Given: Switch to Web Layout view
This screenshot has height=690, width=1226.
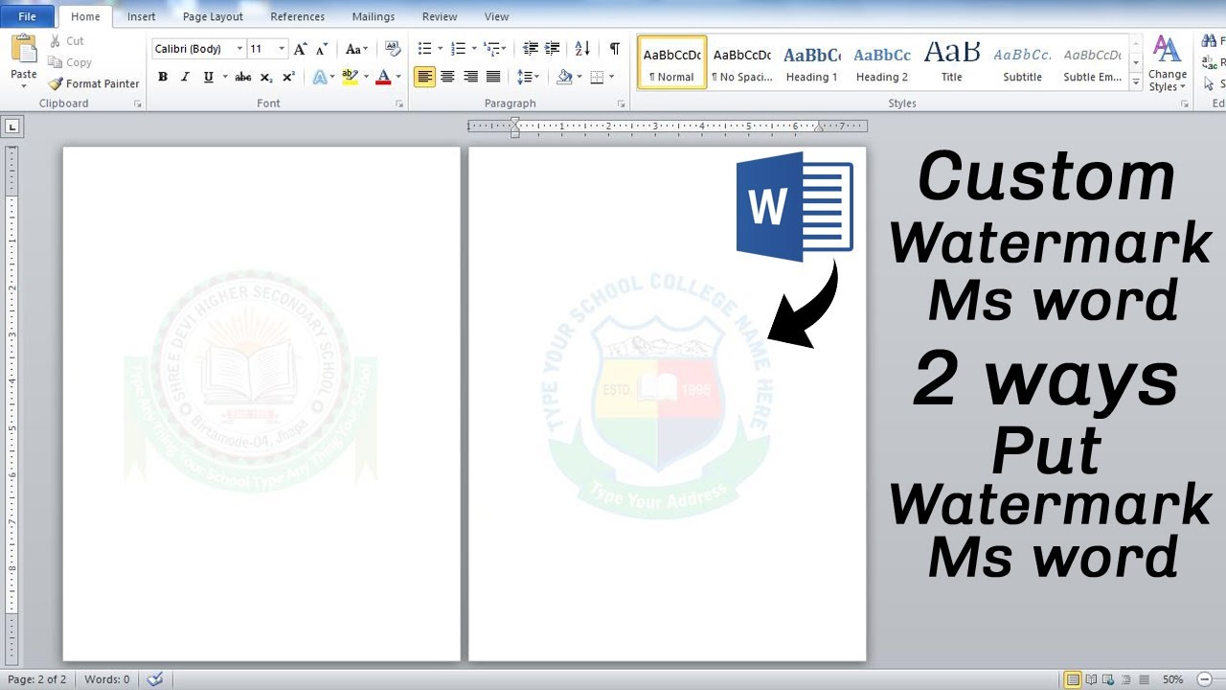Looking at the screenshot, I should (x=1108, y=679).
